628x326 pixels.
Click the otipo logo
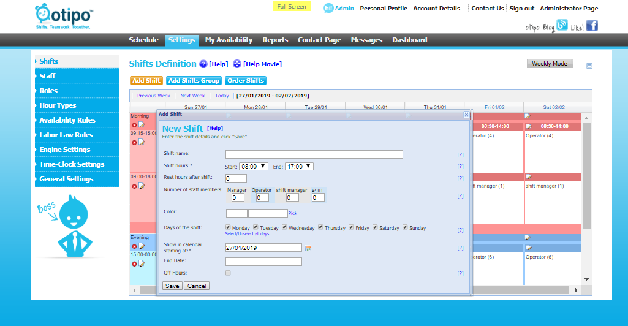pos(64,17)
